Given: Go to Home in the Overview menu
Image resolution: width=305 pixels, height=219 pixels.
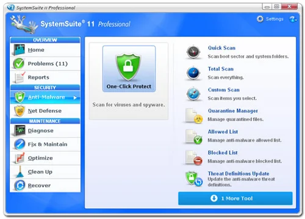Looking at the screenshot, I should pyautogui.click(x=45, y=50).
